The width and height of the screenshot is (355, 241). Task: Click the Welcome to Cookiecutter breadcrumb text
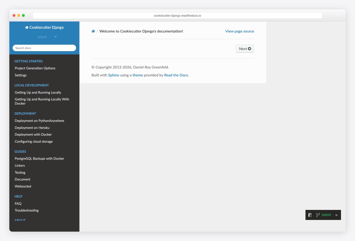pyautogui.click(x=141, y=31)
